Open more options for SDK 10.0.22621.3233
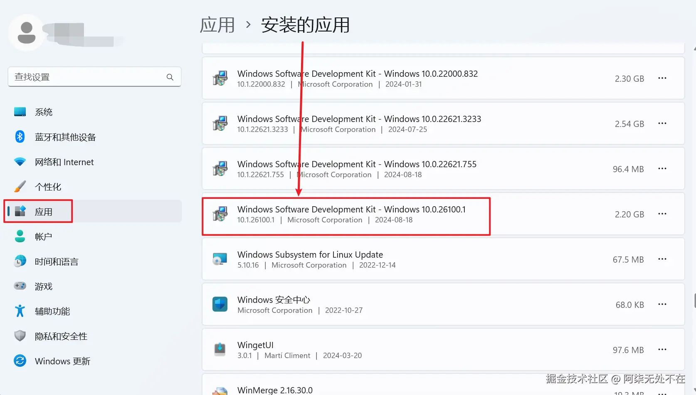The width and height of the screenshot is (696, 395). pyautogui.click(x=662, y=123)
